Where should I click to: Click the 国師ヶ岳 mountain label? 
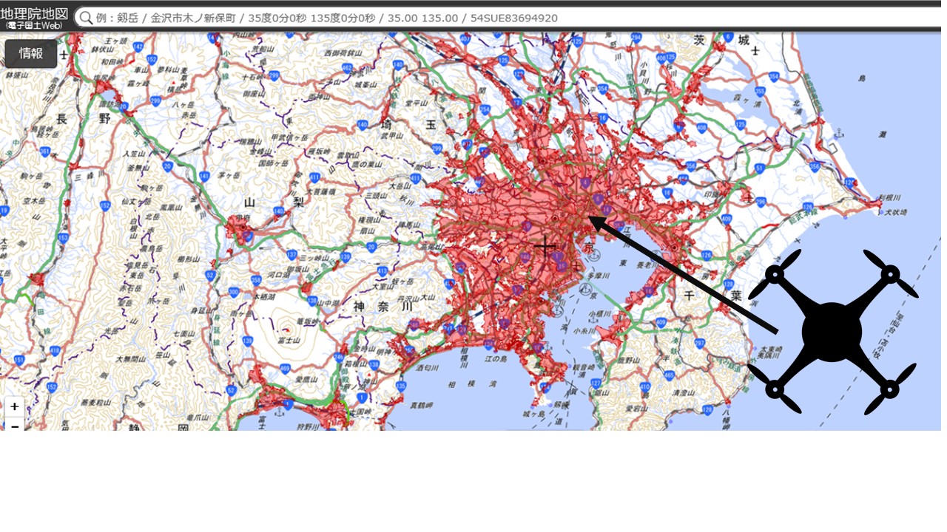[274, 163]
